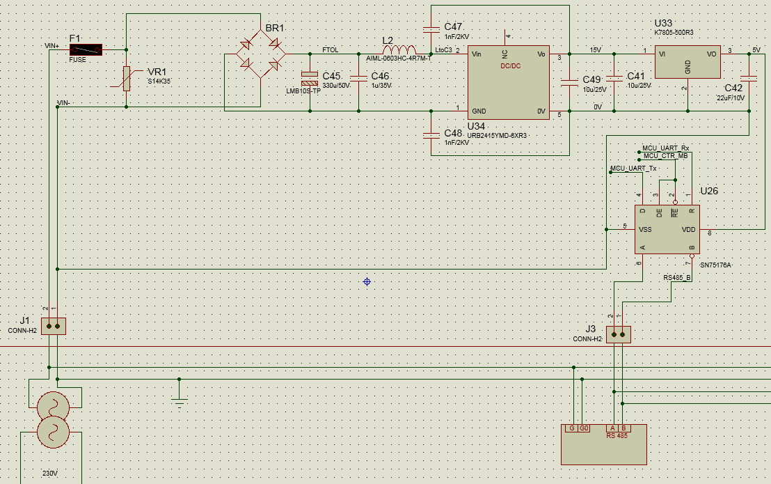The height and width of the screenshot is (484, 771).
Task: Click the 0V net label
Action: click(x=598, y=107)
